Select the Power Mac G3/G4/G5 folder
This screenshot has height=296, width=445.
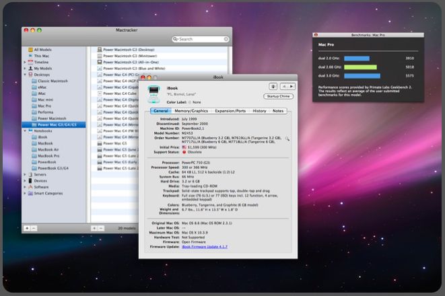(54, 124)
